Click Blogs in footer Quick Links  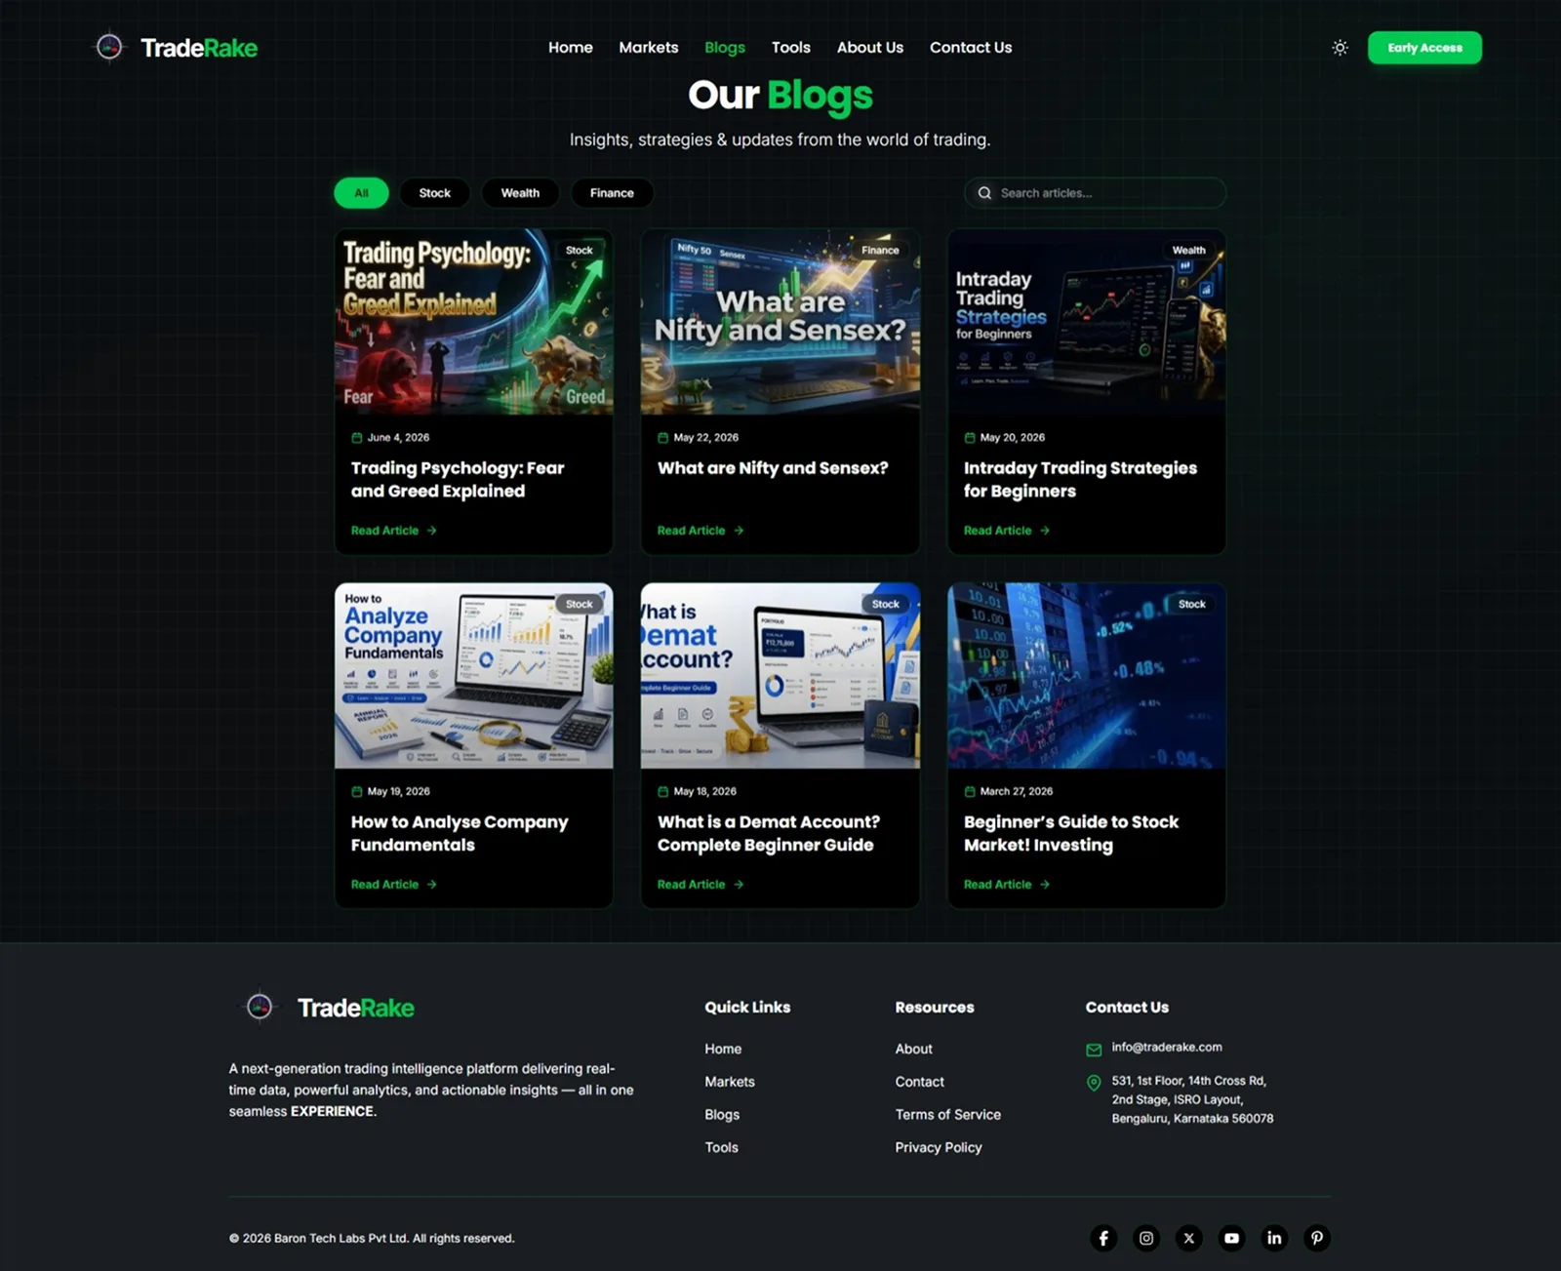pos(722,1115)
